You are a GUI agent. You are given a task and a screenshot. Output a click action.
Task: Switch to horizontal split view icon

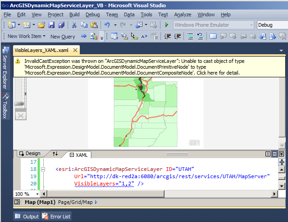tap(274, 154)
